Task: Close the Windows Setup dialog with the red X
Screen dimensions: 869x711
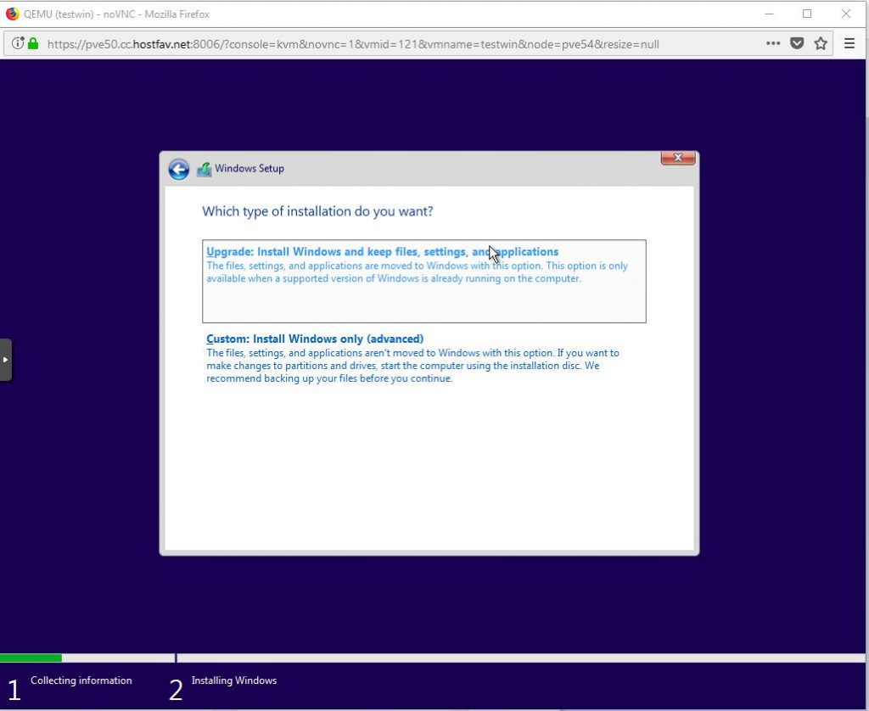Action: point(678,158)
